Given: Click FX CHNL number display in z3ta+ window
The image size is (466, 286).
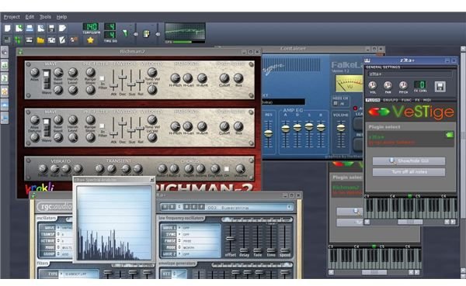Looking at the screenshot, I should pos(420,84).
